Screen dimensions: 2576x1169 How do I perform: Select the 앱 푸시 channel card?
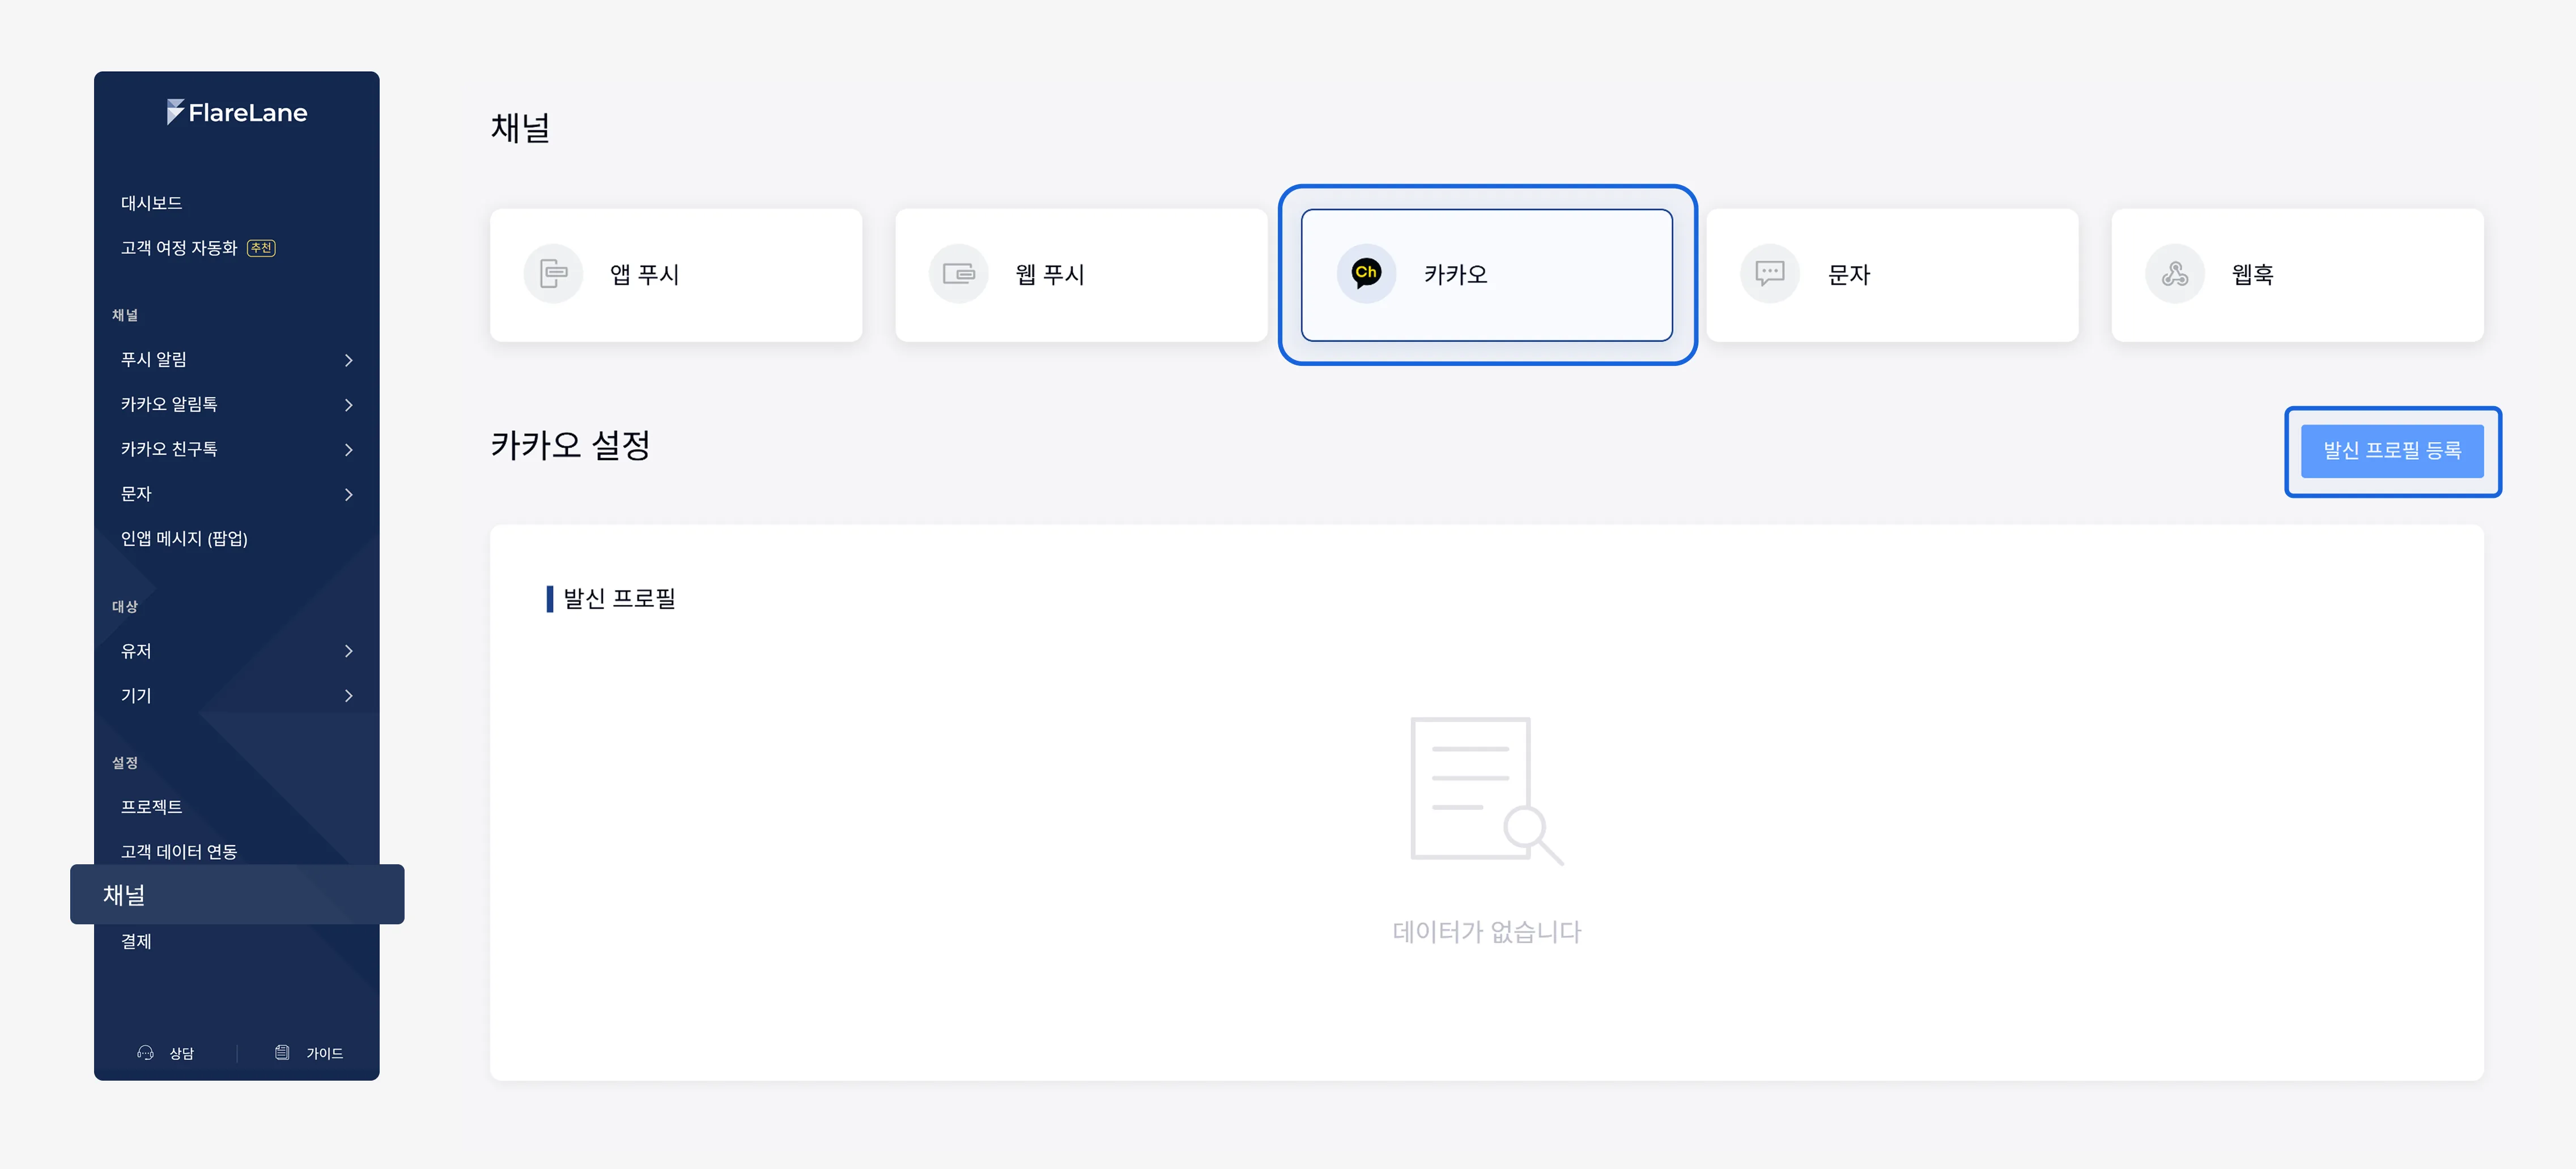click(x=676, y=275)
